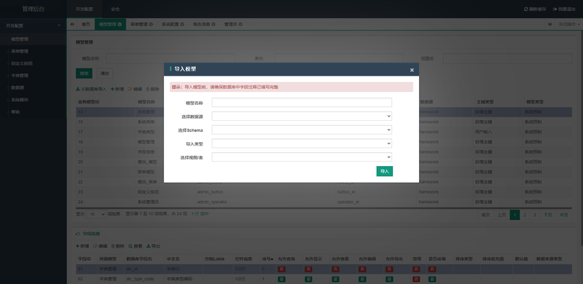Open the 导入类型 dropdown

(x=302, y=143)
